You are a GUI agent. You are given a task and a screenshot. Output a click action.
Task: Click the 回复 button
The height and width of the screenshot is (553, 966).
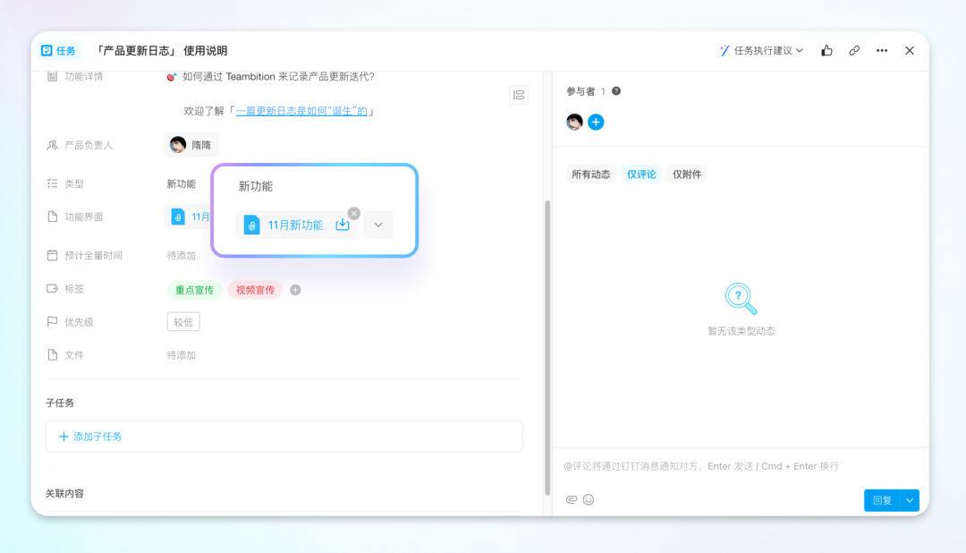tap(882, 500)
